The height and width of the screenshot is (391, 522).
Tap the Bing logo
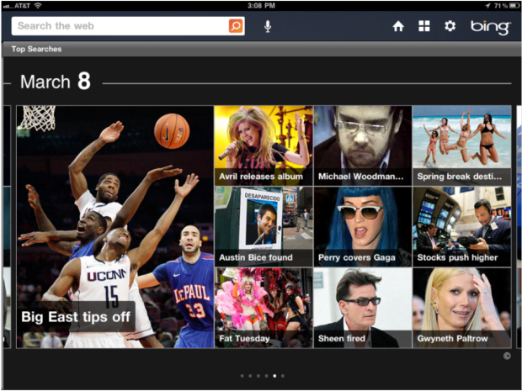tap(490, 27)
